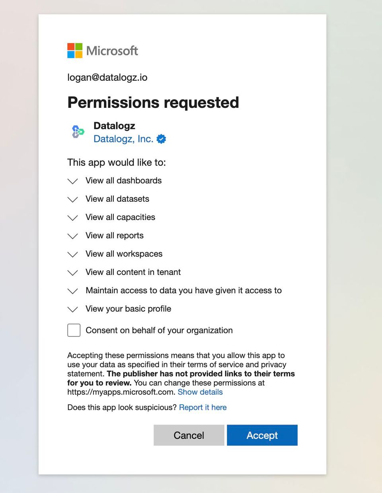
Task: Open Show details for permission changes
Action: (200, 392)
